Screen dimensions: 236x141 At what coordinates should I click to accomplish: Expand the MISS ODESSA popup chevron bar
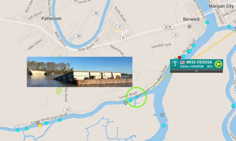point(196,71)
